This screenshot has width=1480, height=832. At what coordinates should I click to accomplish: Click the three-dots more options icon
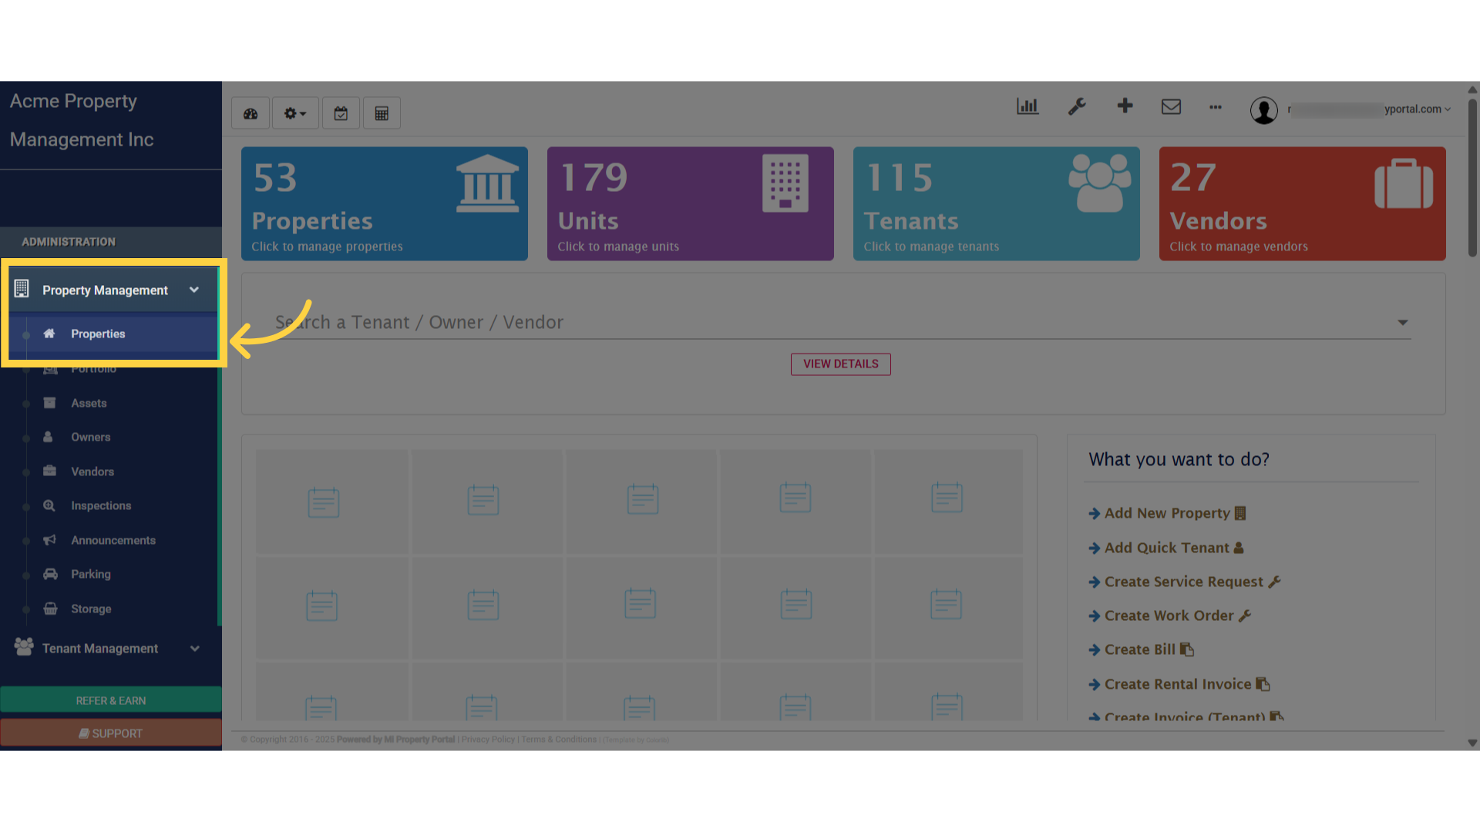tap(1216, 107)
